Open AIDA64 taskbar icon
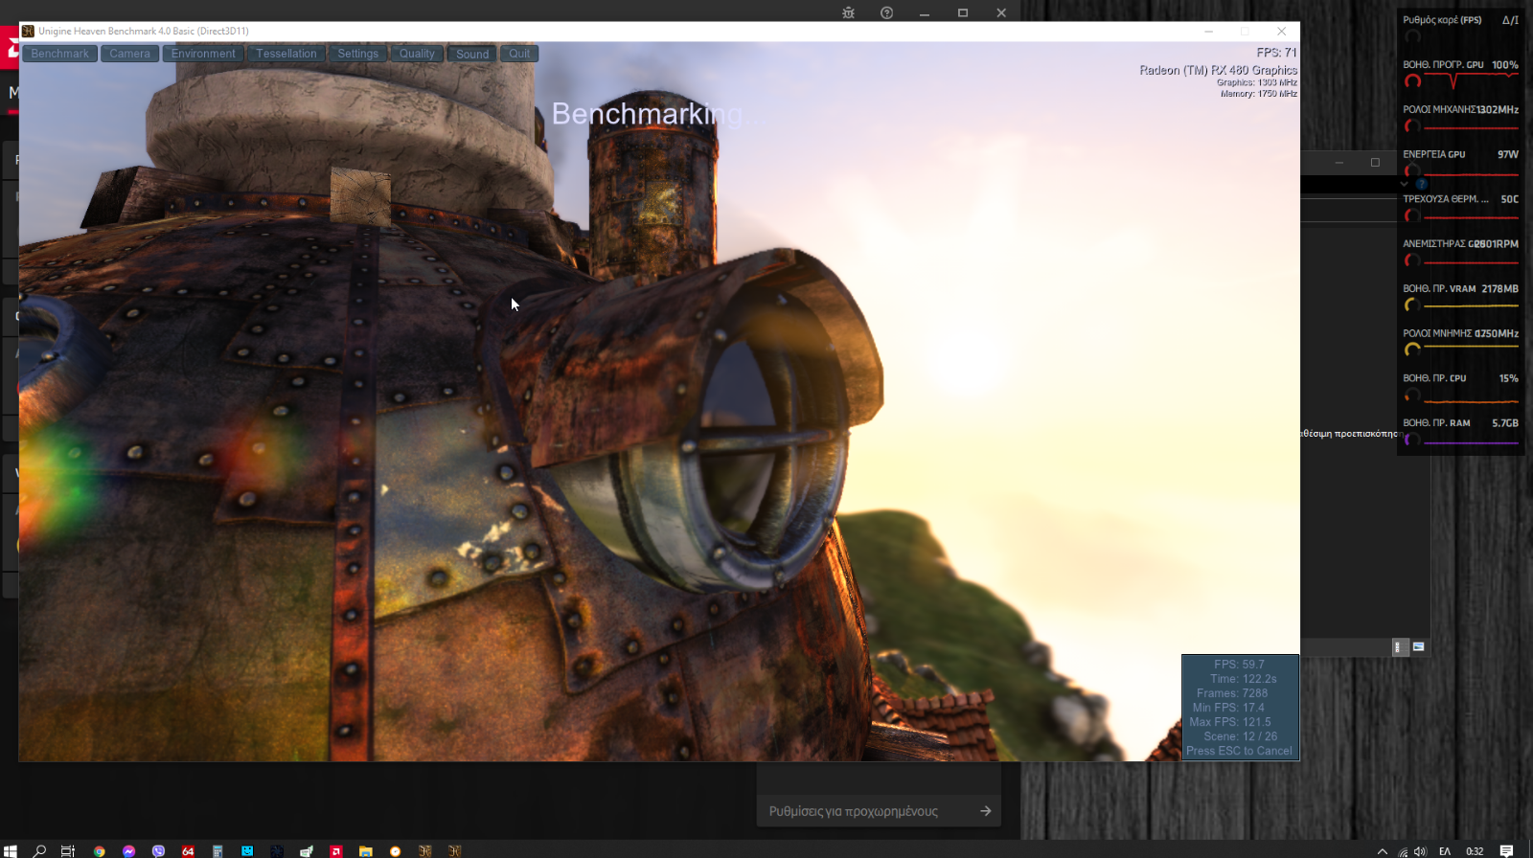Image resolution: width=1533 pixels, height=858 pixels. tap(188, 850)
